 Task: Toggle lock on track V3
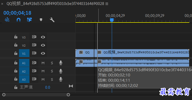click(x=16, y=37)
